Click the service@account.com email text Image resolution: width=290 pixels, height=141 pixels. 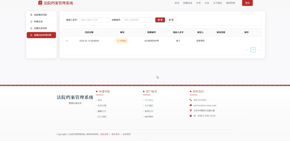pyautogui.click(x=205, y=105)
